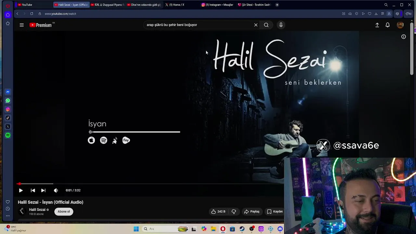Switch to the İDİL Duygusal Piyano tab
This screenshot has width=416, height=234.
pos(107,5)
